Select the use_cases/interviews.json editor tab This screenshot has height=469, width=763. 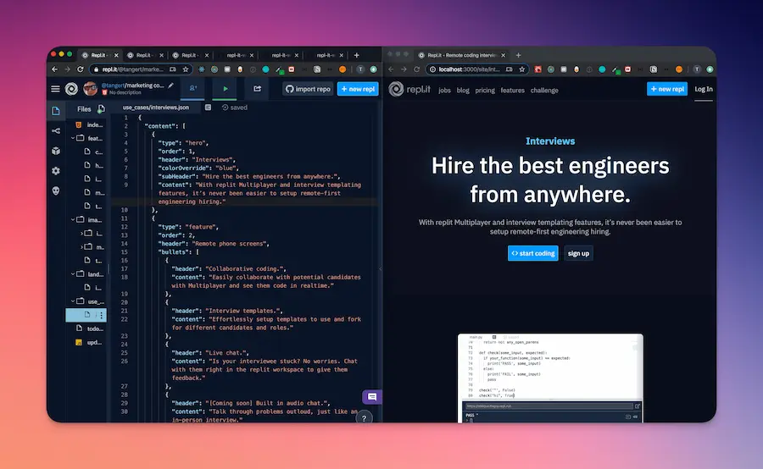pos(156,108)
